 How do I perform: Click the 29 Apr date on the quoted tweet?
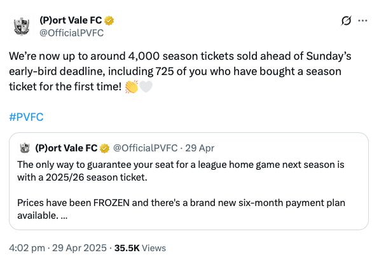click(x=200, y=148)
